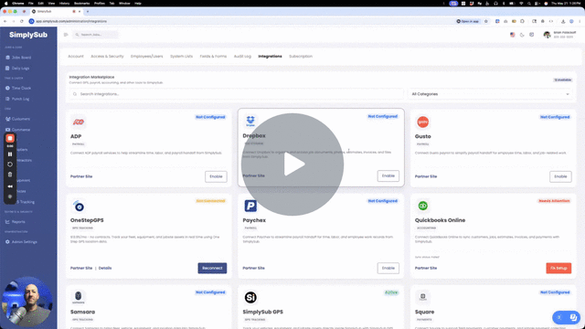
Task: Open Time Clock in the sidebar
Action: coord(18,88)
